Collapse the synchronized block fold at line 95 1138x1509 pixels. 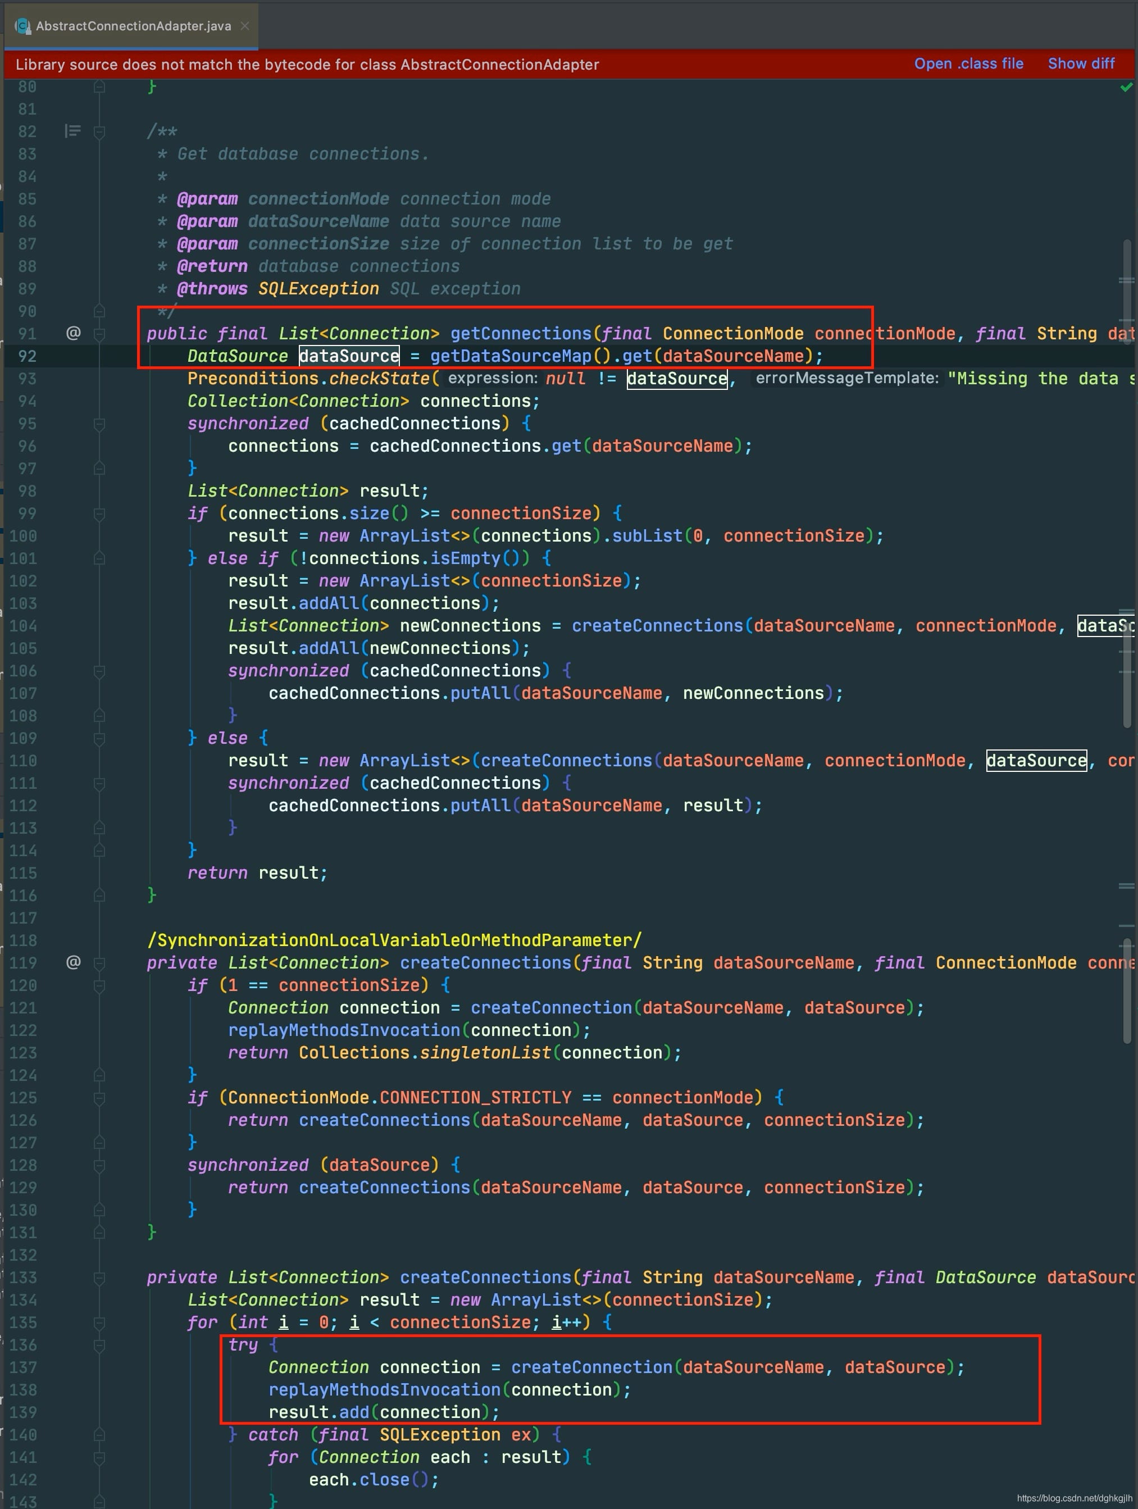click(x=99, y=424)
